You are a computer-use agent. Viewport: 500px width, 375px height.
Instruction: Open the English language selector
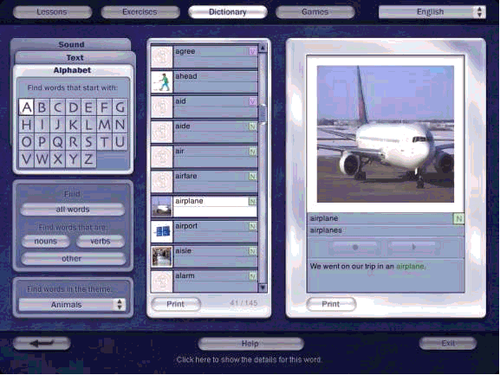click(x=432, y=12)
